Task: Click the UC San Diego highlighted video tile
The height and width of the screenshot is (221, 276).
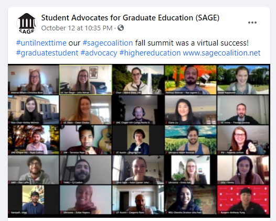Action: [x=86, y=80]
